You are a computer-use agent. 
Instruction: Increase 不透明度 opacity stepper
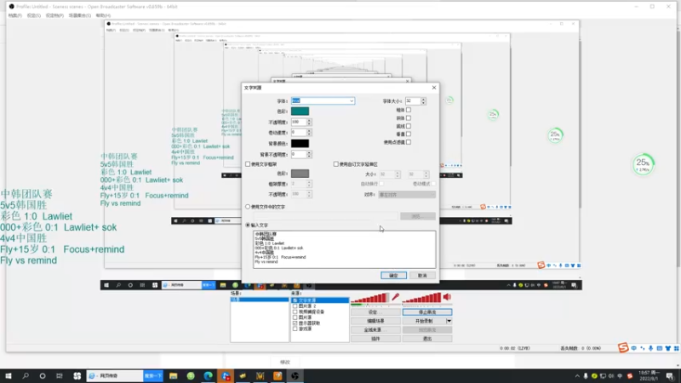(309, 120)
